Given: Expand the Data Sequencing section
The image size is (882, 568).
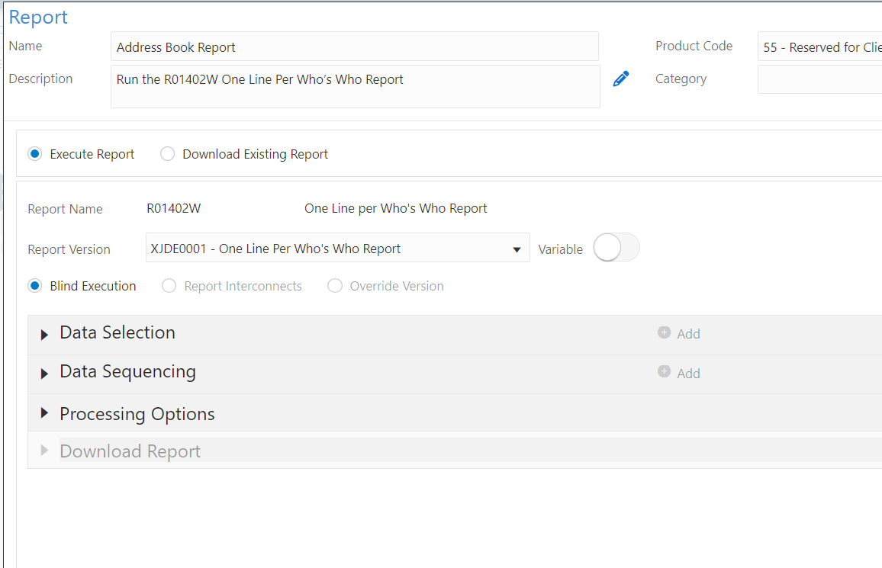Looking at the screenshot, I should tap(45, 374).
